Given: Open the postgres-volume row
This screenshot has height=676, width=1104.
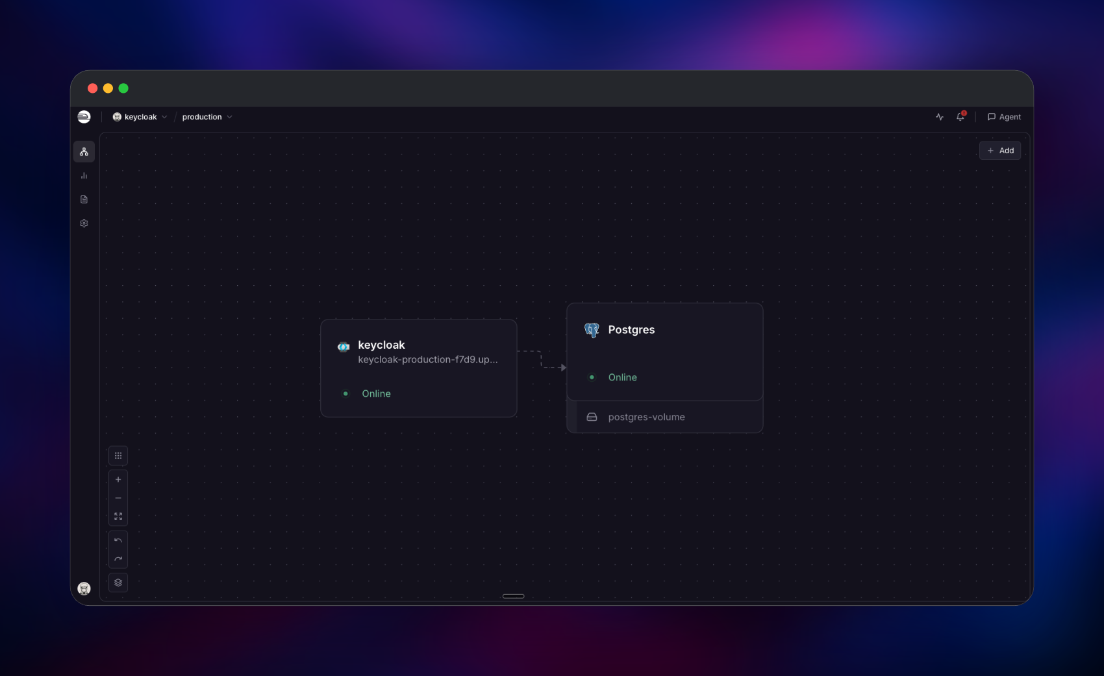Looking at the screenshot, I should (x=665, y=417).
